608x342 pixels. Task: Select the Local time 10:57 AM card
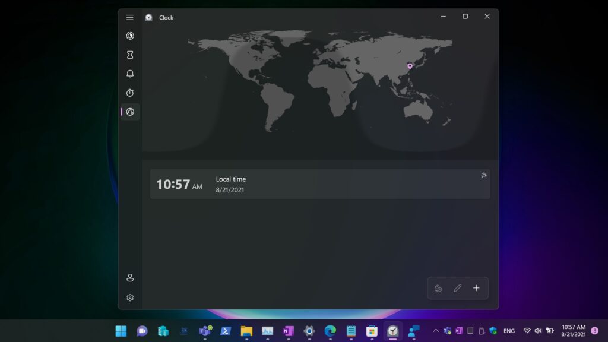pyautogui.click(x=319, y=184)
